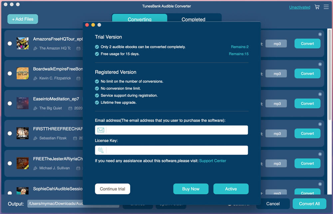
Task: Remove the AmazonsFreeHQTour row with its X icon
Action: 320,34
